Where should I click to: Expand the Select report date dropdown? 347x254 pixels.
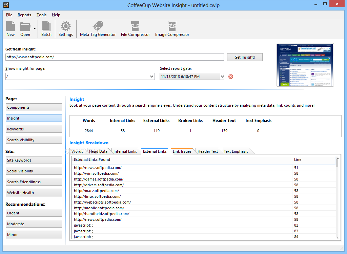222,77
